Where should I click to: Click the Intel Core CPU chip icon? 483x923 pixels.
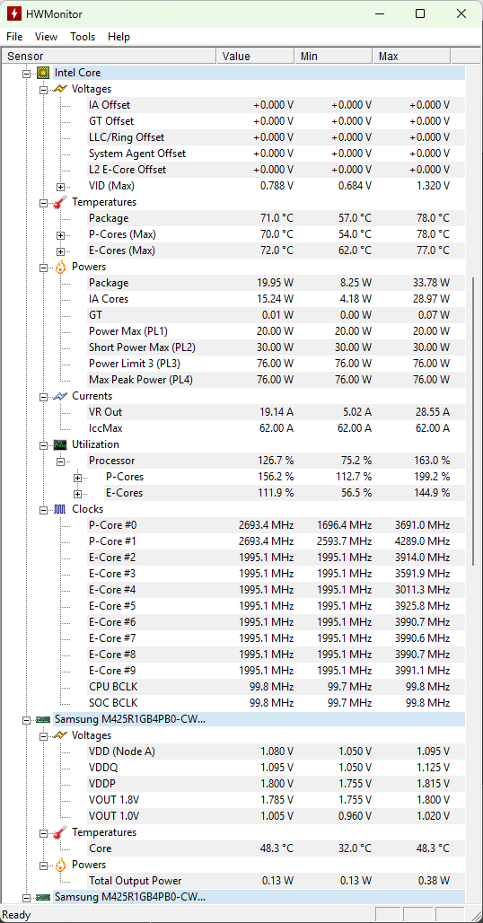[42, 73]
